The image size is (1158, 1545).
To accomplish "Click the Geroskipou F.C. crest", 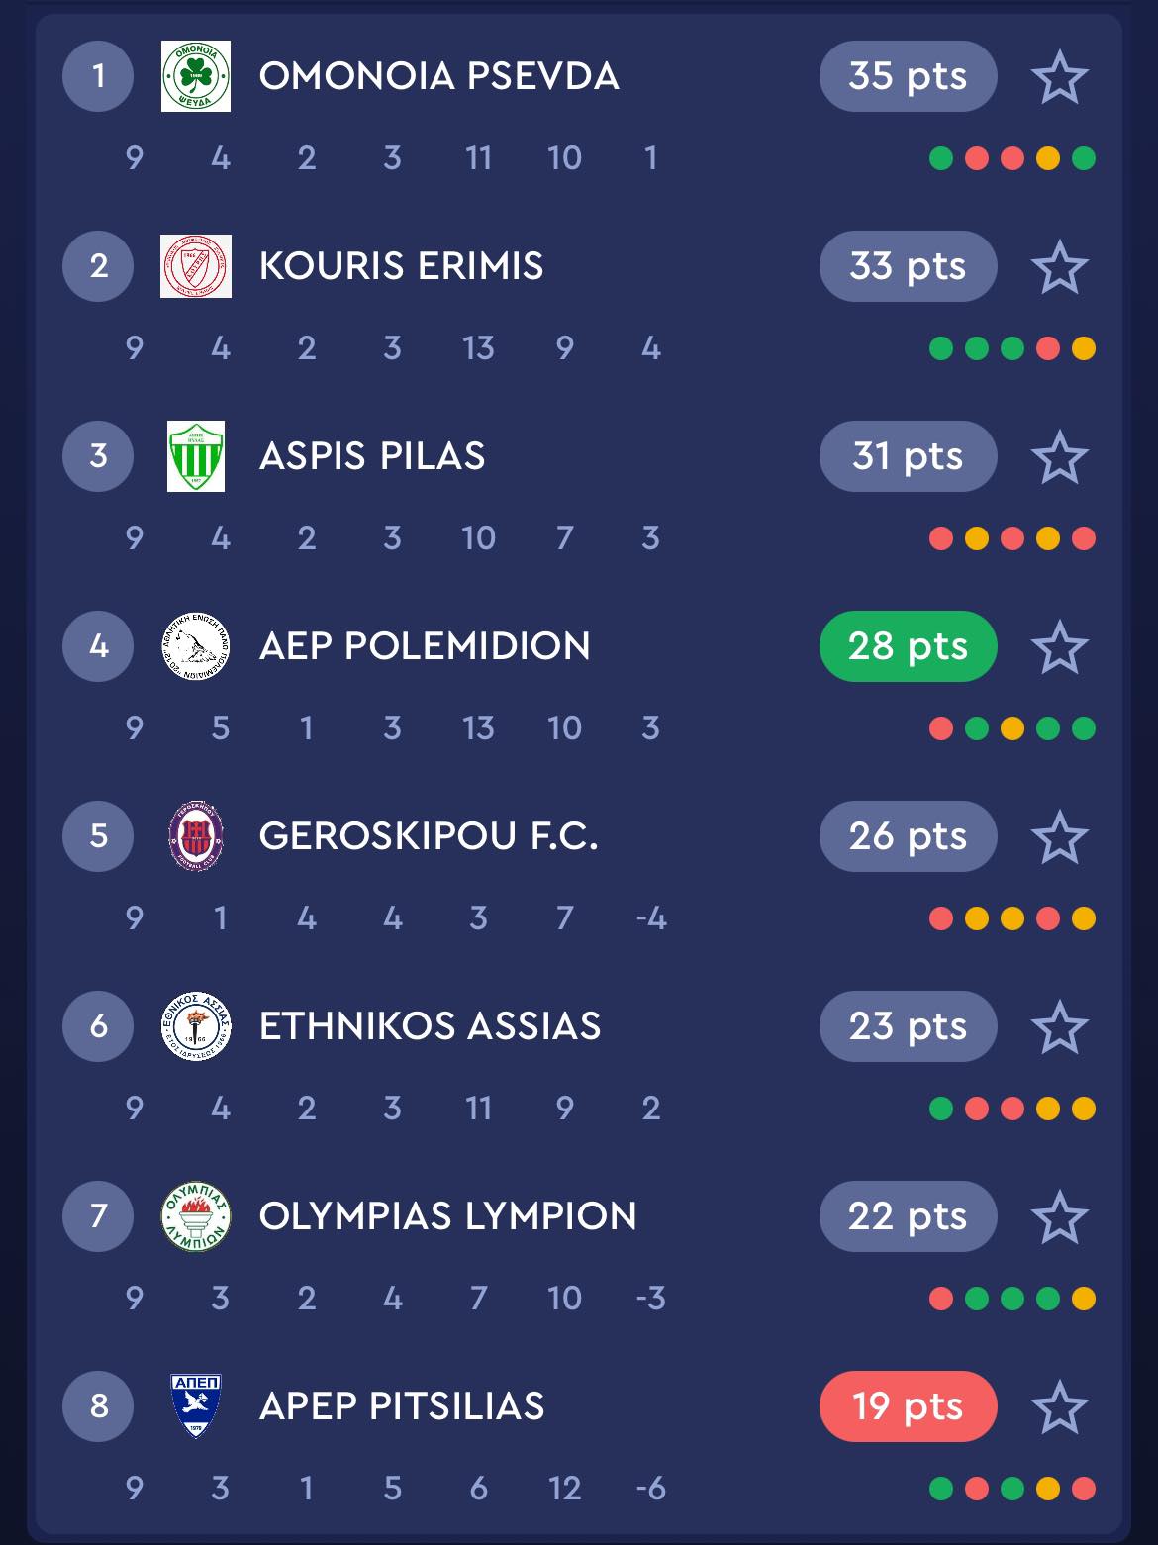I will click(196, 836).
